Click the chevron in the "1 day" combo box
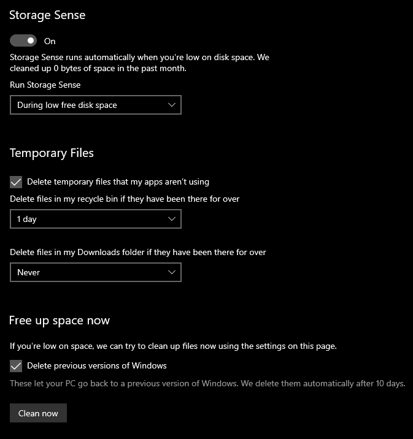 [x=172, y=219]
